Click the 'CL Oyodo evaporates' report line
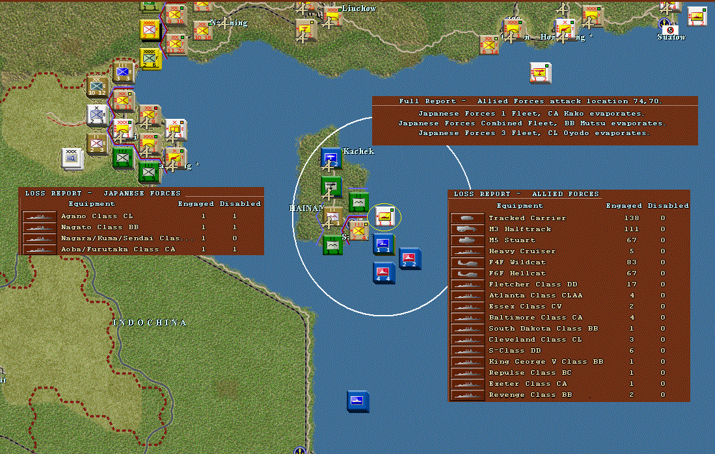This screenshot has width=715, height=454. [534, 133]
